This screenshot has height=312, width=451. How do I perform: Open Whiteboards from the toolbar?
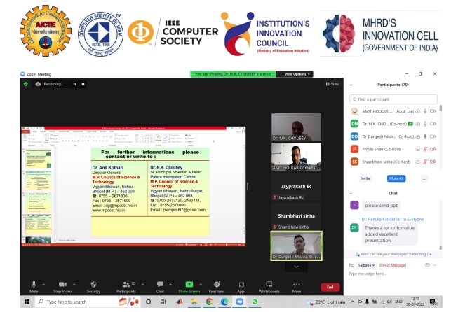coord(269,287)
